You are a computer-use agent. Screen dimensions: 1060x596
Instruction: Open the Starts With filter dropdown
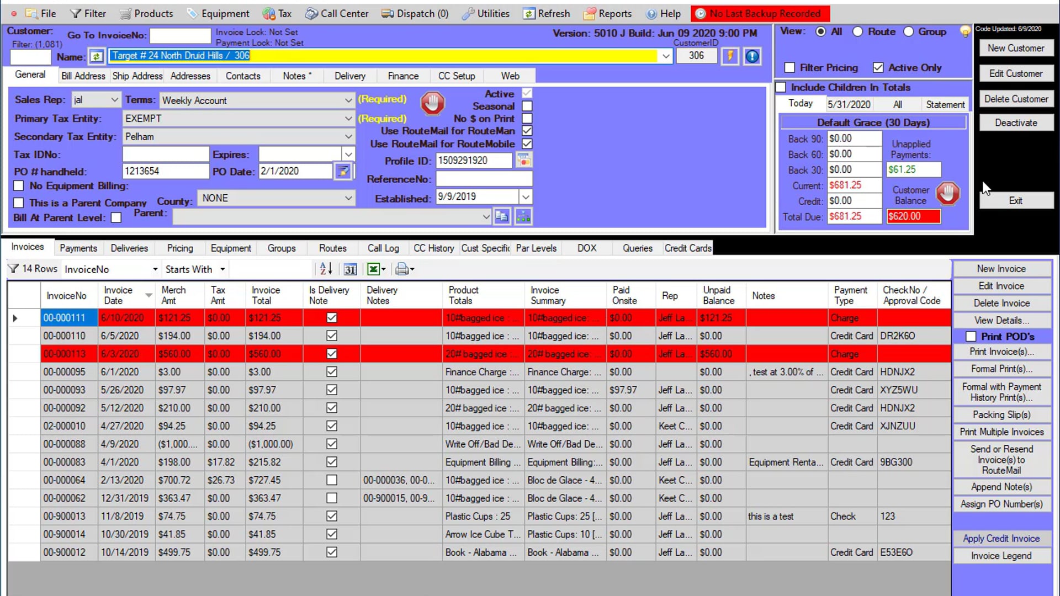[222, 269]
